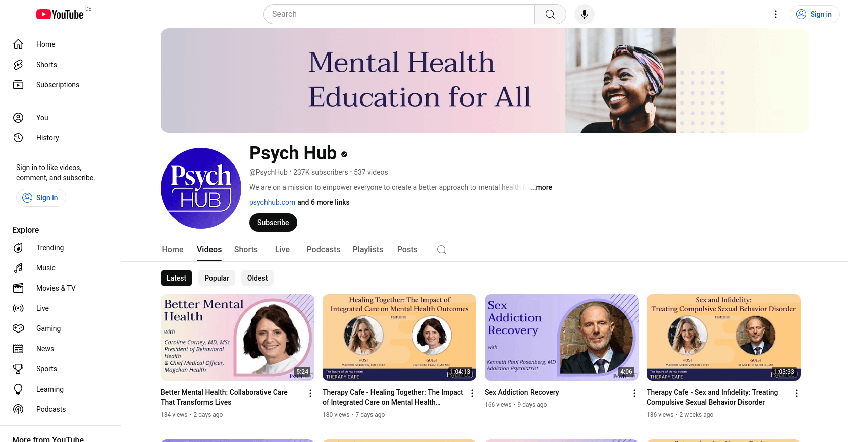Open the settings three-dot menu in header
Screen dimensions: 848x442
pos(776,14)
